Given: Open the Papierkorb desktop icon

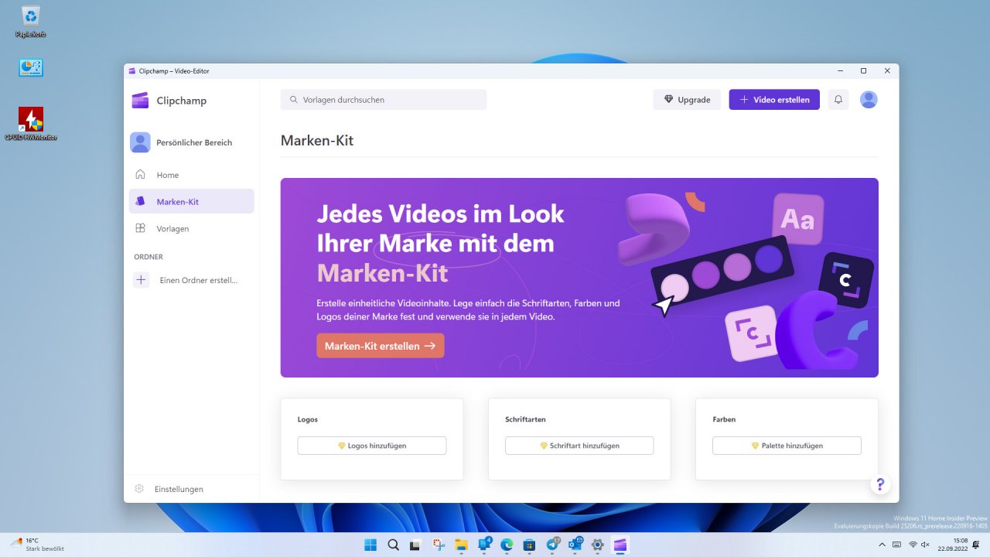Looking at the screenshot, I should click(x=31, y=22).
